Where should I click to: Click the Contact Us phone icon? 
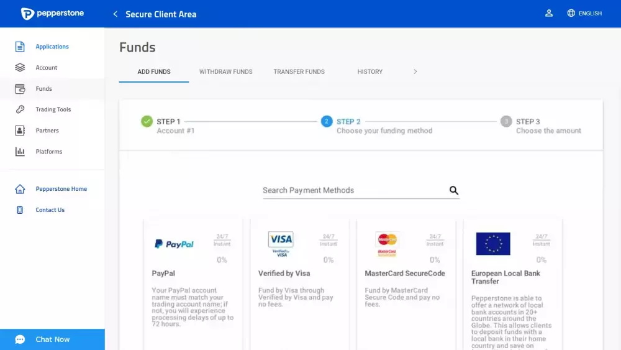point(20,210)
